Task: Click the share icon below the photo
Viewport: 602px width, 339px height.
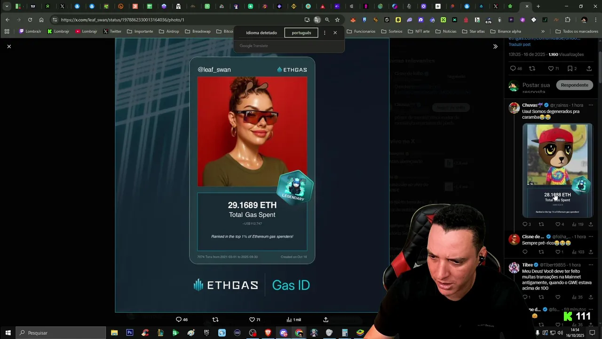Action: click(x=325, y=320)
